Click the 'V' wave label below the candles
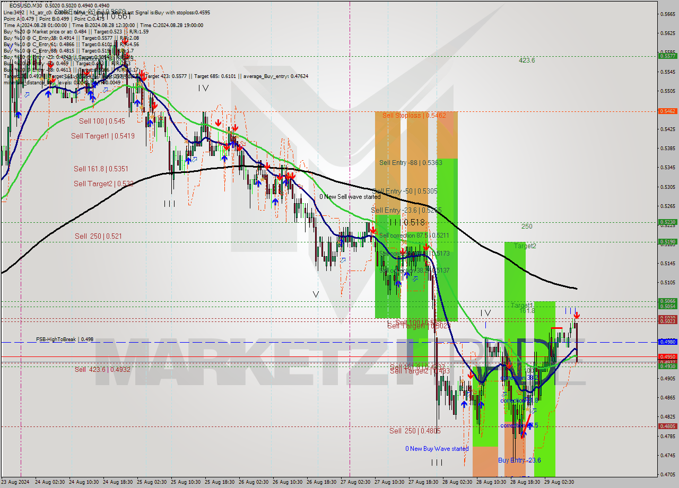Screen dimensions: 679x488 316,294
